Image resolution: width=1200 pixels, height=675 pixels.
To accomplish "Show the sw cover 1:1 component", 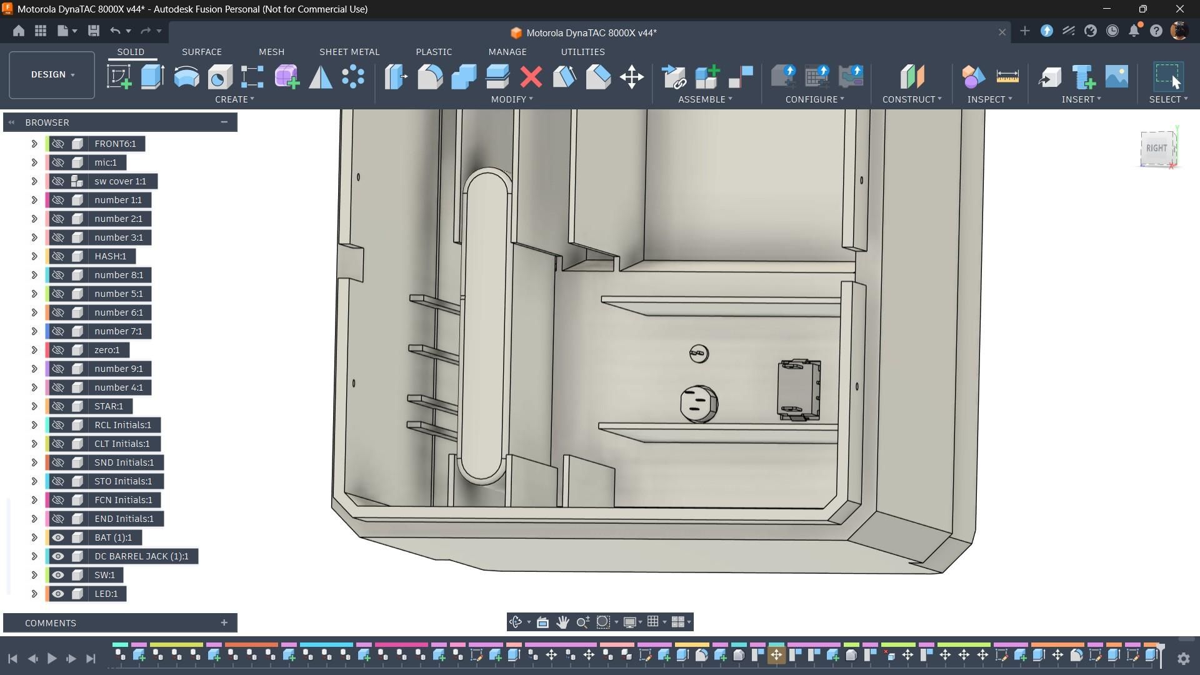I will pyautogui.click(x=58, y=181).
